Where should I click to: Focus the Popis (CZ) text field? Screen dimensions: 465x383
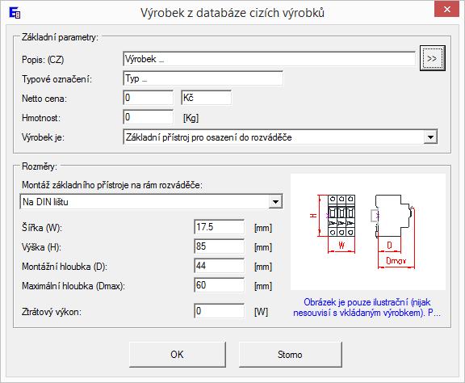coord(269,59)
